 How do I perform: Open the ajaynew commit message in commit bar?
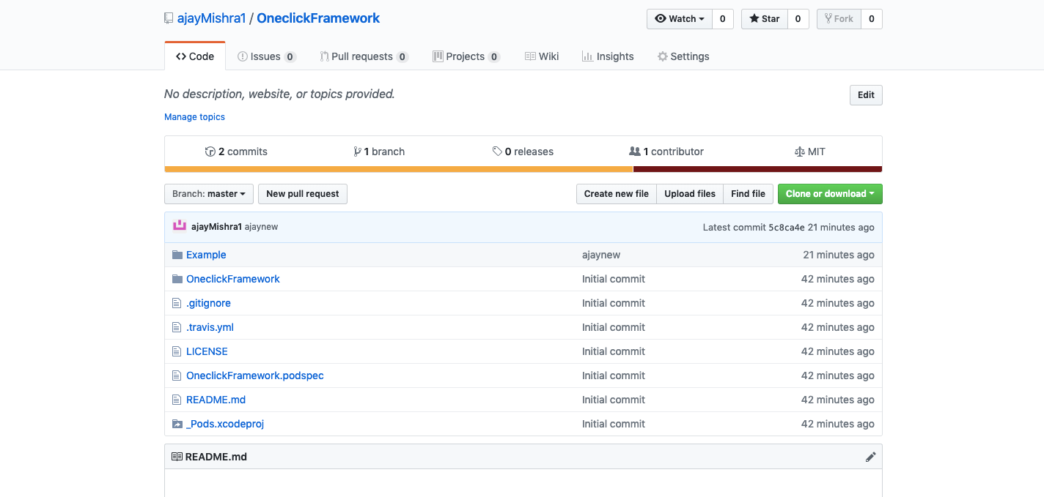pyautogui.click(x=261, y=227)
